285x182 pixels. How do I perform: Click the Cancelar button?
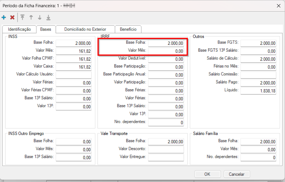click(237, 174)
